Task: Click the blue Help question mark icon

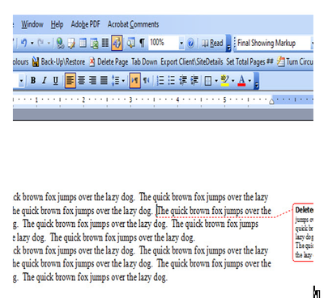Action: tap(190, 43)
